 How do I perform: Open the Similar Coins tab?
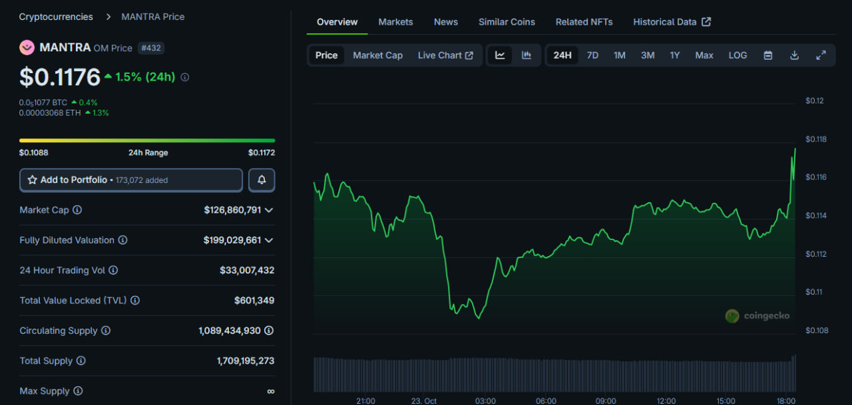pos(507,22)
